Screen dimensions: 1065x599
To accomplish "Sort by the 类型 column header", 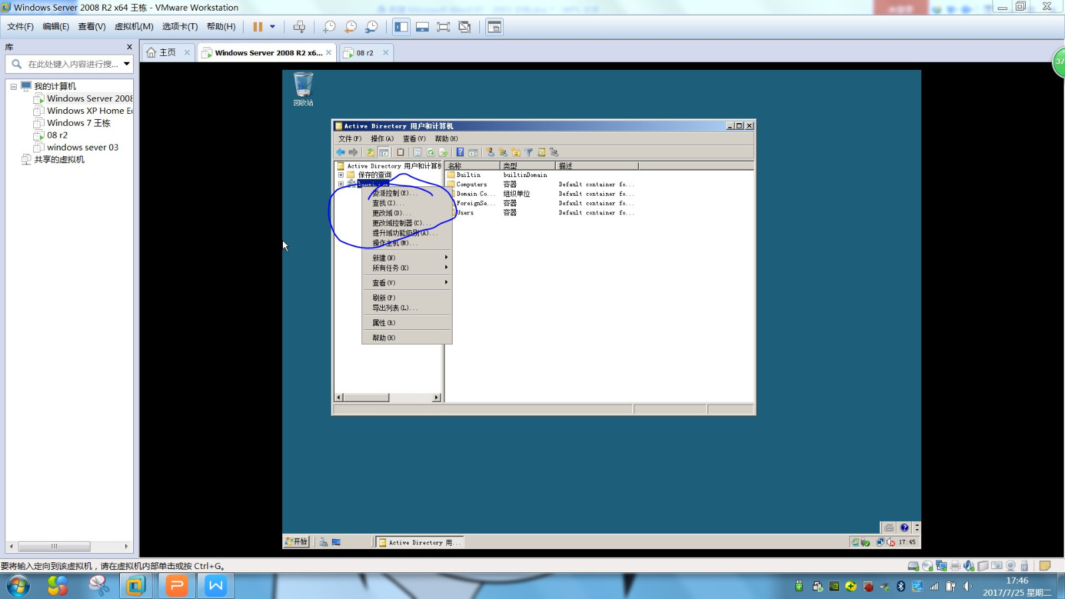I will click(527, 166).
